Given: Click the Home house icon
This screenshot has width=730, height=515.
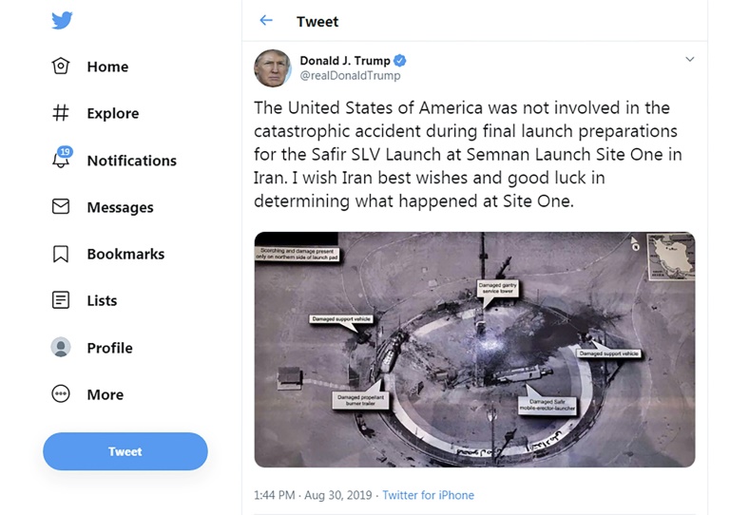Looking at the screenshot, I should pyautogui.click(x=61, y=67).
